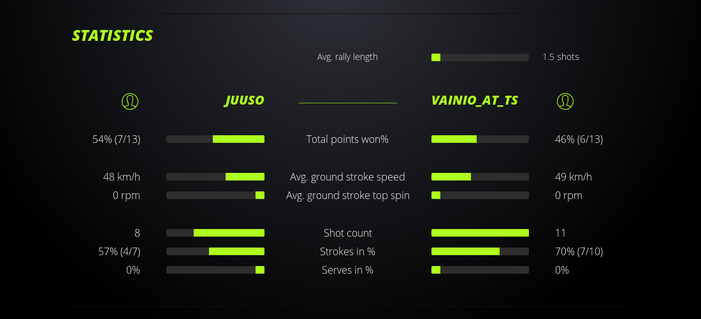Click the JUUSO player name
The width and height of the screenshot is (701, 319).
click(x=244, y=101)
